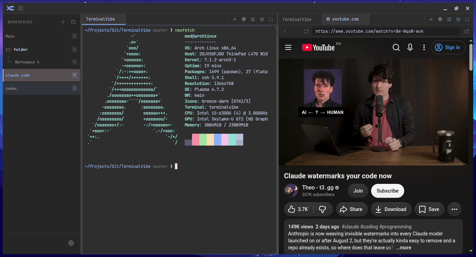The height and width of the screenshot is (257, 476).
Task: Open browser globe icon in left terminal pane
Action: 244,19
